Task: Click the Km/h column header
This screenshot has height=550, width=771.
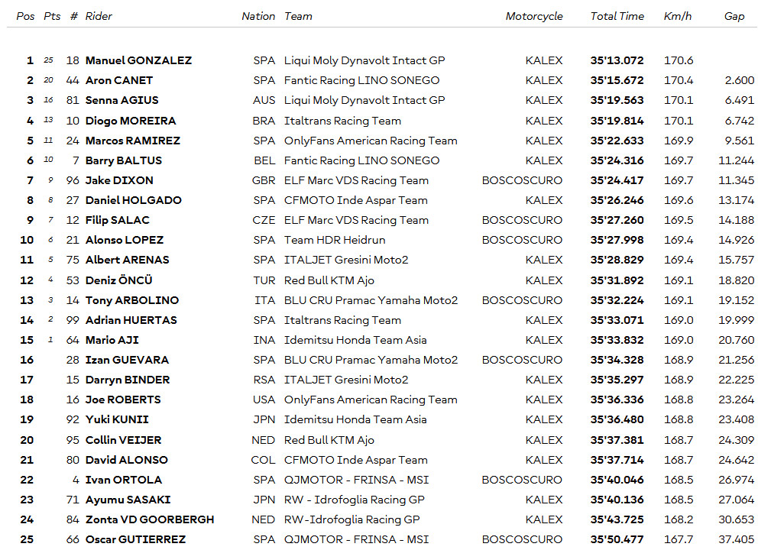Action: 678,16
